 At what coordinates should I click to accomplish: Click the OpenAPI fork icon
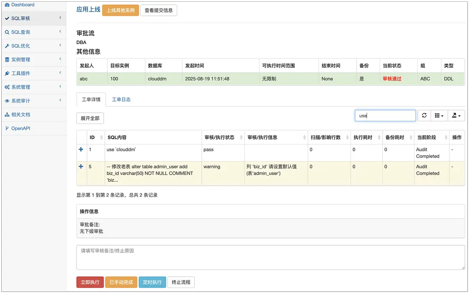(x=7, y=128)
